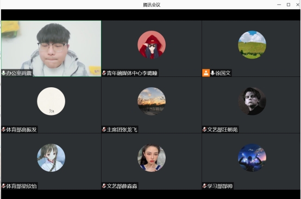The image size is (301, 199).
Task: Click muted mic icon beside 文艺部薛淼淼
Action: (104, 186)
